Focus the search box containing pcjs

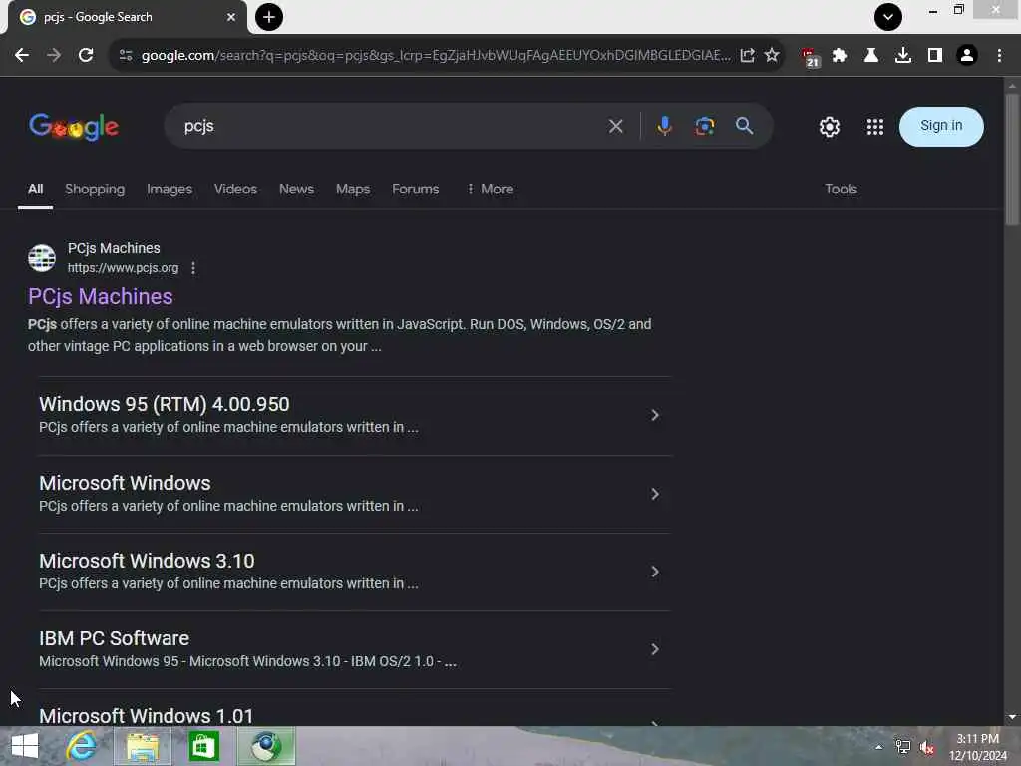pyautogui.click(x=391, y=126)
